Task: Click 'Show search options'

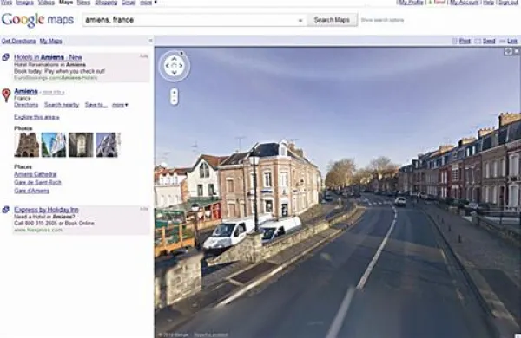Action: tap(382, 20)
